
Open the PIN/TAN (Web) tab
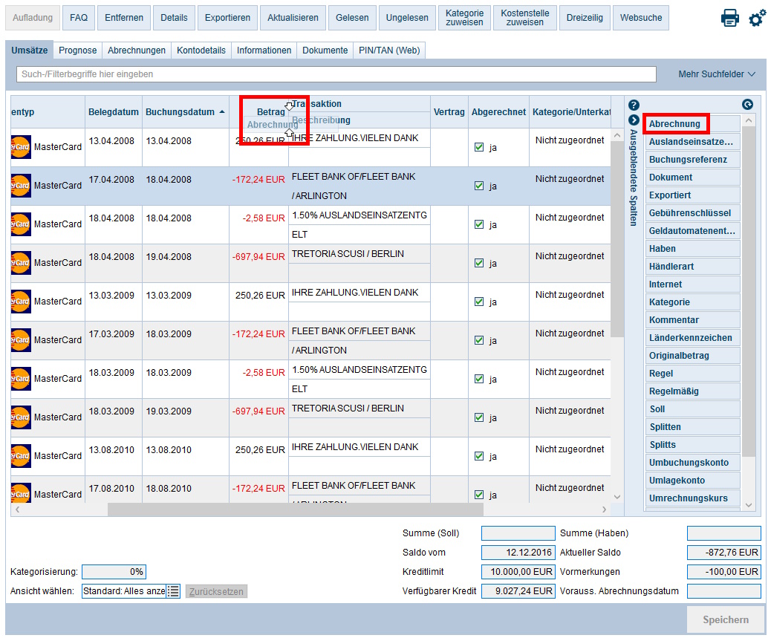pyautogui.click(x=389, y=51)
